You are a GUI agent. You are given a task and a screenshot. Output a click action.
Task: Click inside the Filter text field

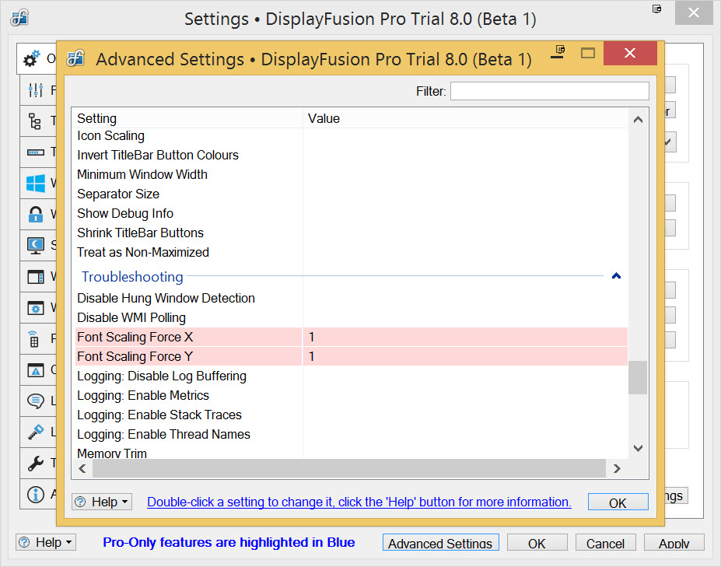pos(549,91)
